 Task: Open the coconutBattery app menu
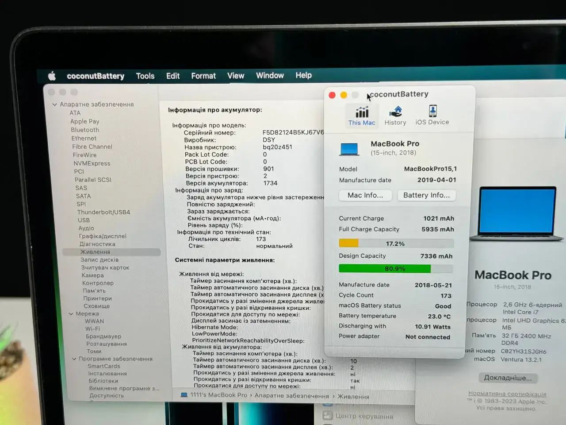point(96,76)
